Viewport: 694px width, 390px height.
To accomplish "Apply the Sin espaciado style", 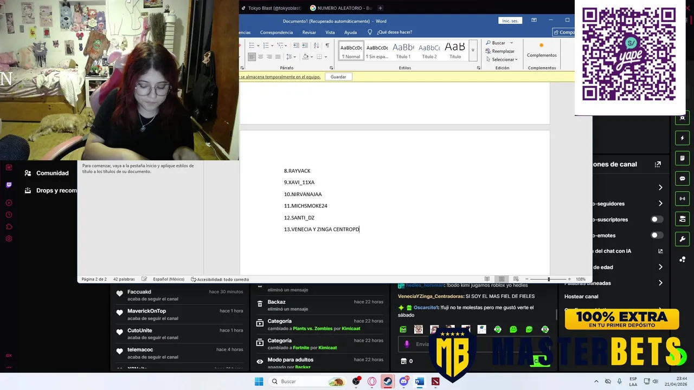I will pos(377,51).
